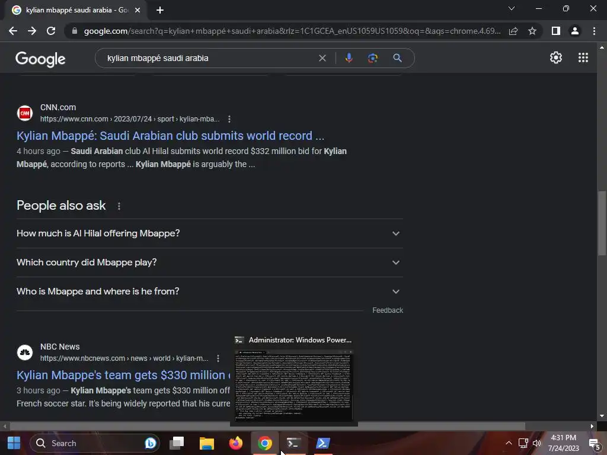607x455 pixels.
Task: Expand "Which country did Mbappe play?"
Action: (x=209, y=262)
